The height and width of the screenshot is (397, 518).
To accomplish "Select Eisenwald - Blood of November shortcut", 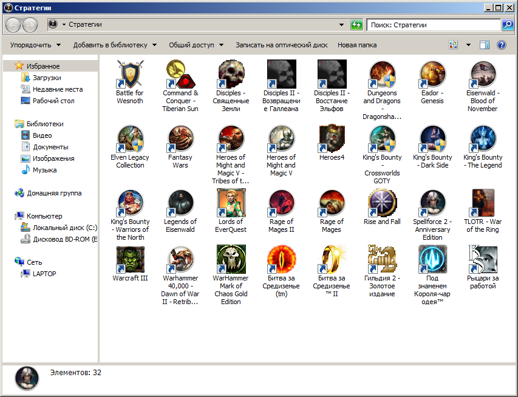I will pos(483,86).
